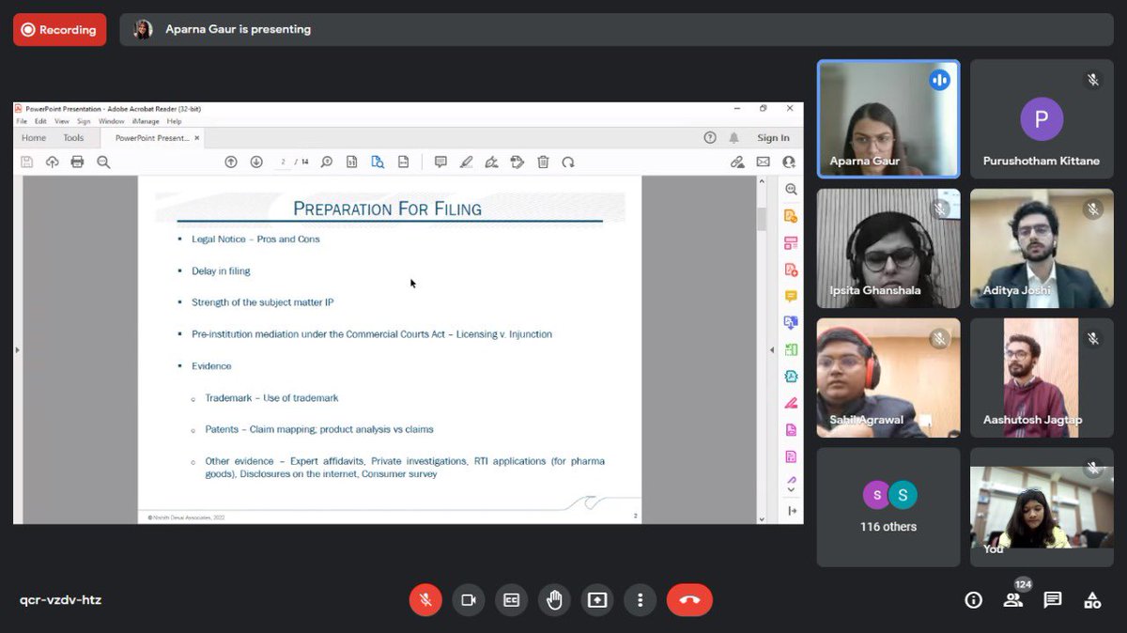Viewport: 1127px width, 633px height.
Task: Open the File menu in Acrobat
Action: tap(22, 121)
